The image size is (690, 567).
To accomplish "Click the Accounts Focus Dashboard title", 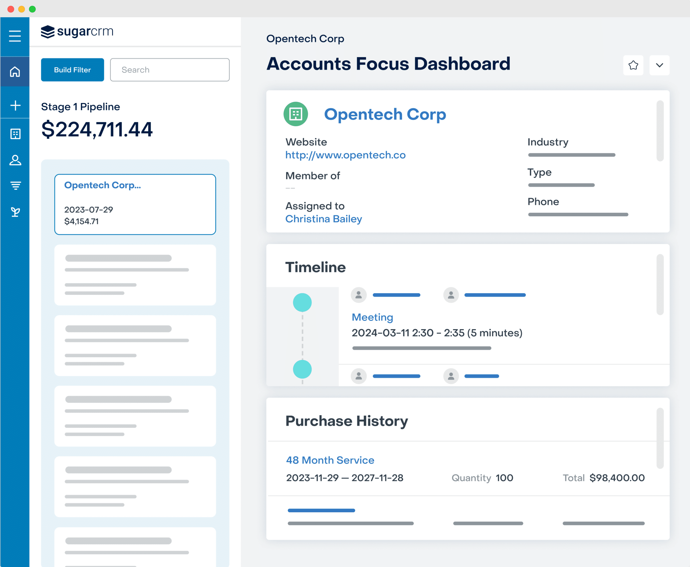I will (388, 64).
